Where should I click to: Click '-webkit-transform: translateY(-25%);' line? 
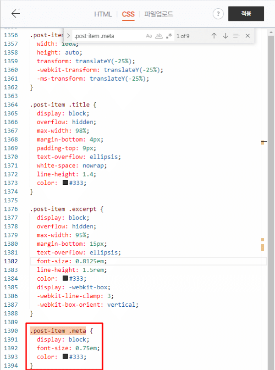click(x=100, y=70)
